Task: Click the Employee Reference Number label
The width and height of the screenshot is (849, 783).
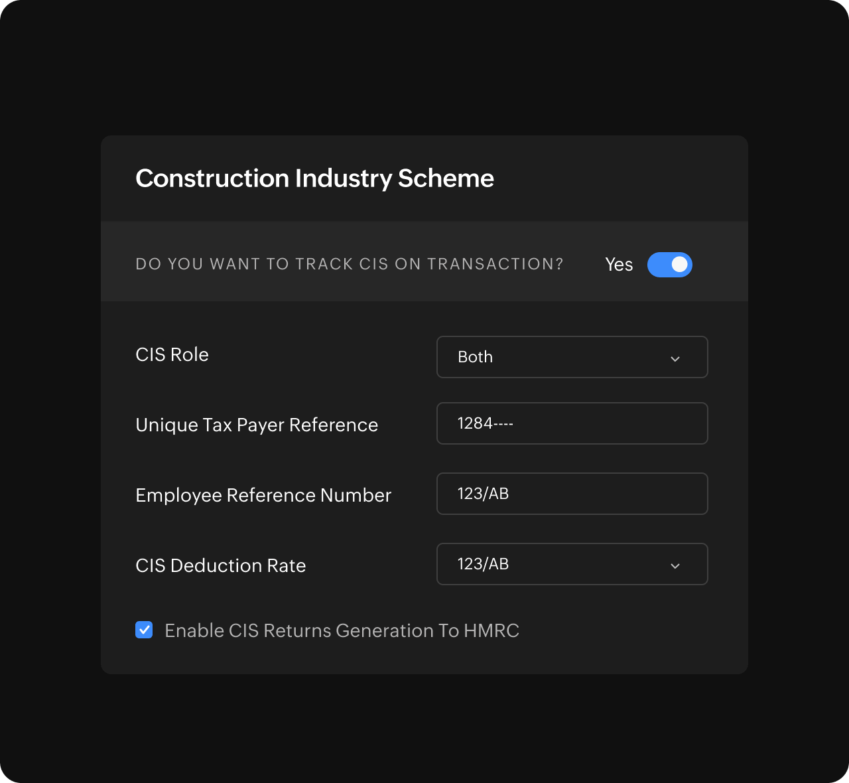Action: (263, 495)
